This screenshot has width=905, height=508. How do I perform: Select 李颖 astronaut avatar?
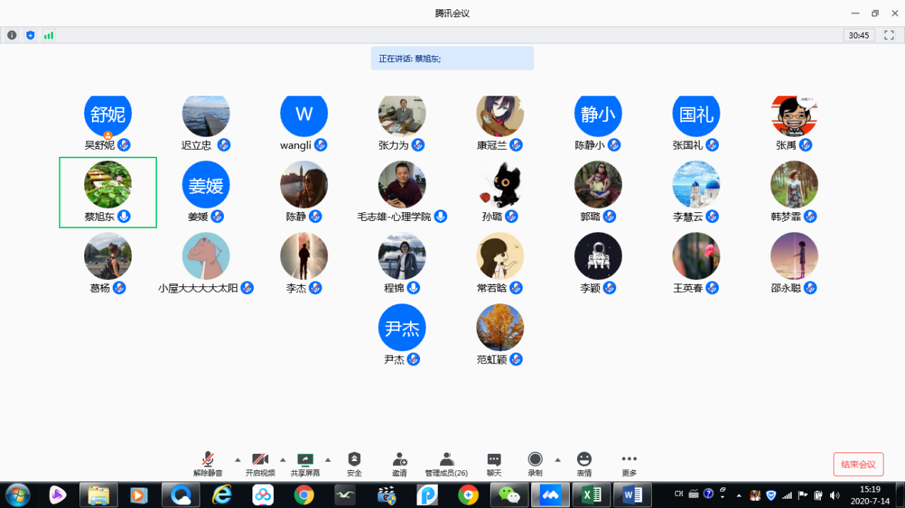tap(598, 256)
